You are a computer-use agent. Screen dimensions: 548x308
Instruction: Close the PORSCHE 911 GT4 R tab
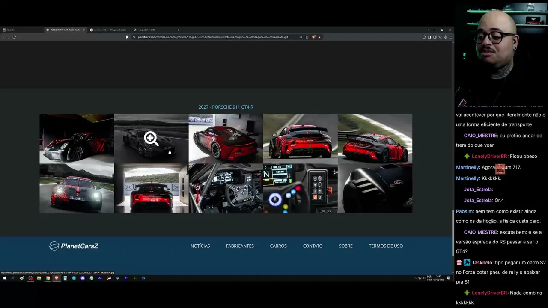[84, 30]
